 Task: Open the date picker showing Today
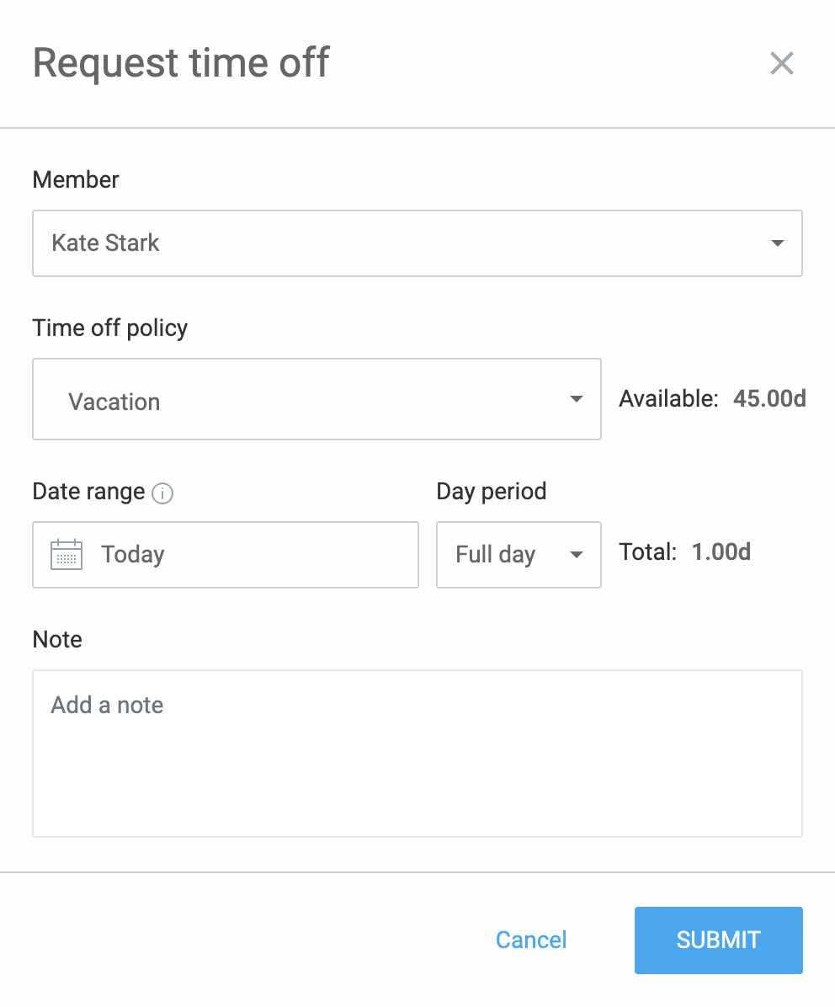pyautogui.click(x=225, y=554)
